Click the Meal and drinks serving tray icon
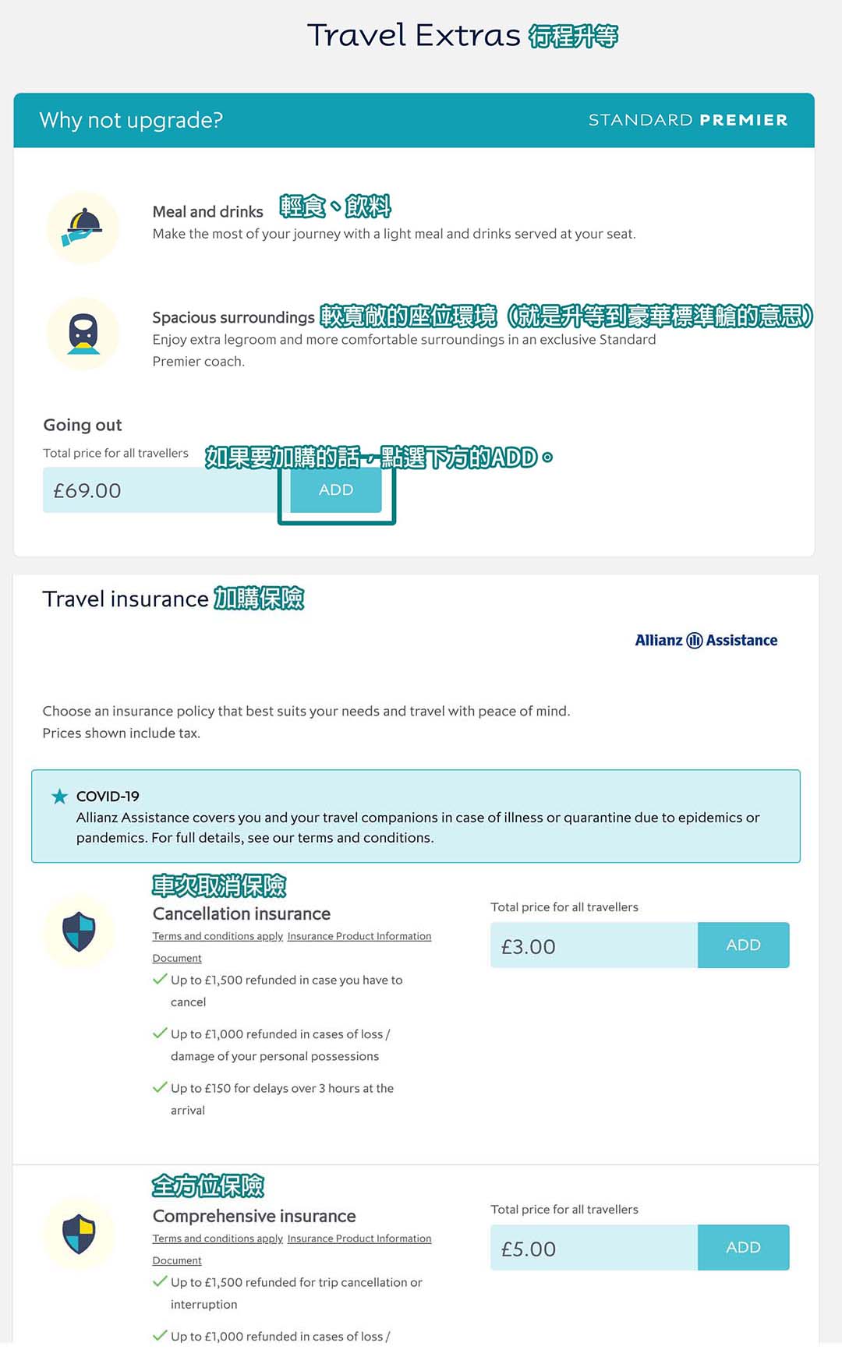The height and width of the screenshot is (1364, 842). pyautogui.click(x=83, y=227)
